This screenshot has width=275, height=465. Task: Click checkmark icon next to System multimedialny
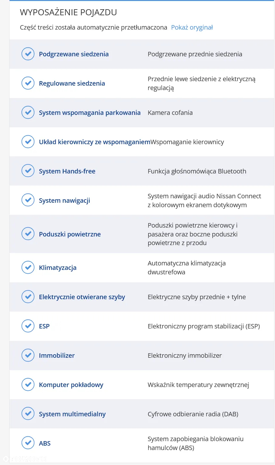coord(28,414)
